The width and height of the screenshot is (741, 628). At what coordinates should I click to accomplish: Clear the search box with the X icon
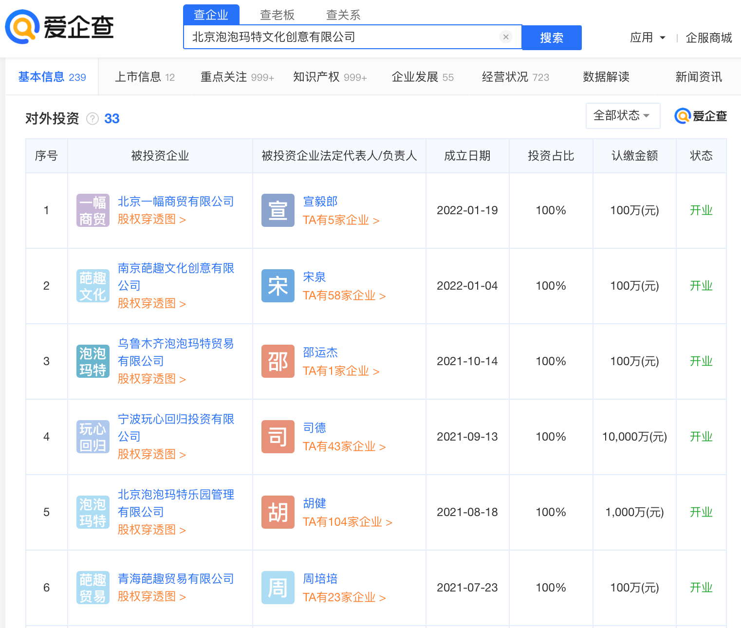click(506, 37)
